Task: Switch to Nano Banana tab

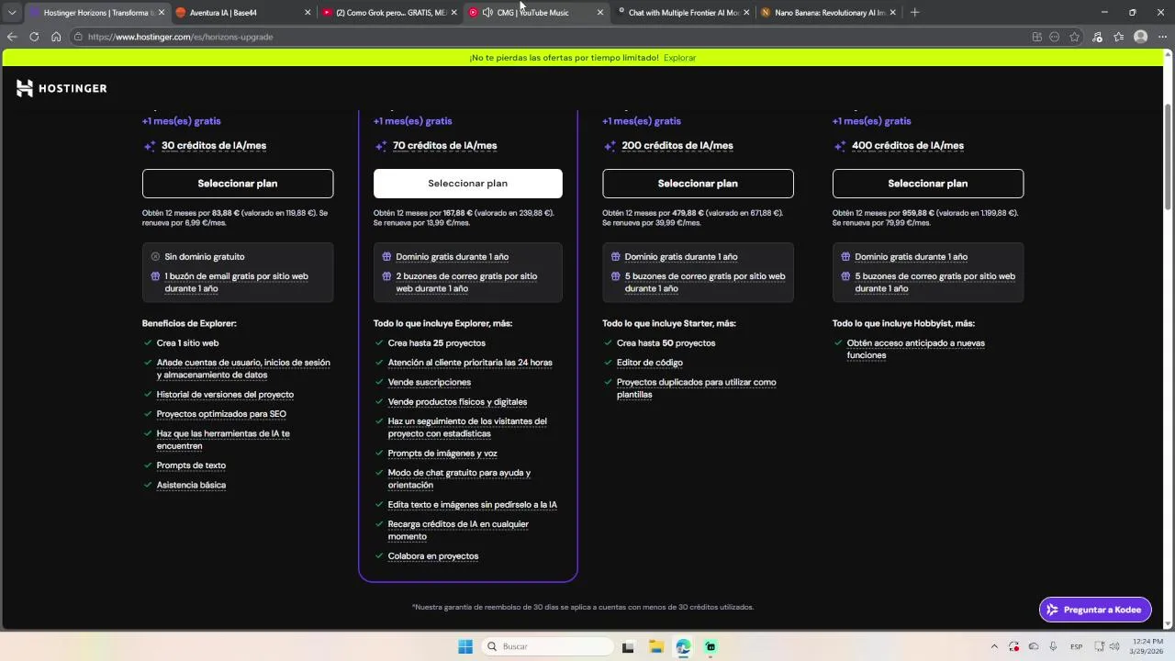Action: click(x=829, y=12)
